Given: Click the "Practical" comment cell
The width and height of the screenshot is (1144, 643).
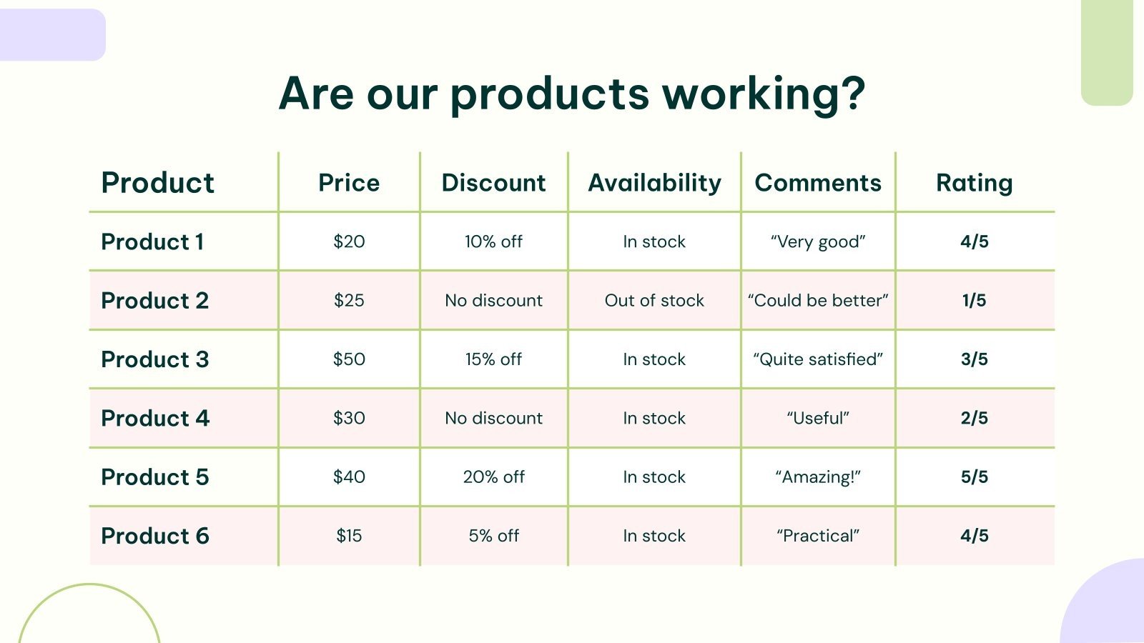Looking at the screenshot, I should 818,536.
